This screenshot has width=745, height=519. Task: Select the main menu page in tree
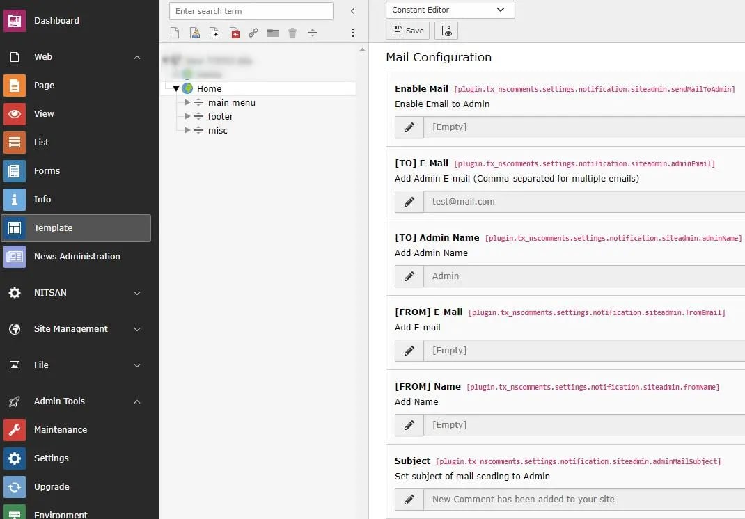click(x=231, y=102)
